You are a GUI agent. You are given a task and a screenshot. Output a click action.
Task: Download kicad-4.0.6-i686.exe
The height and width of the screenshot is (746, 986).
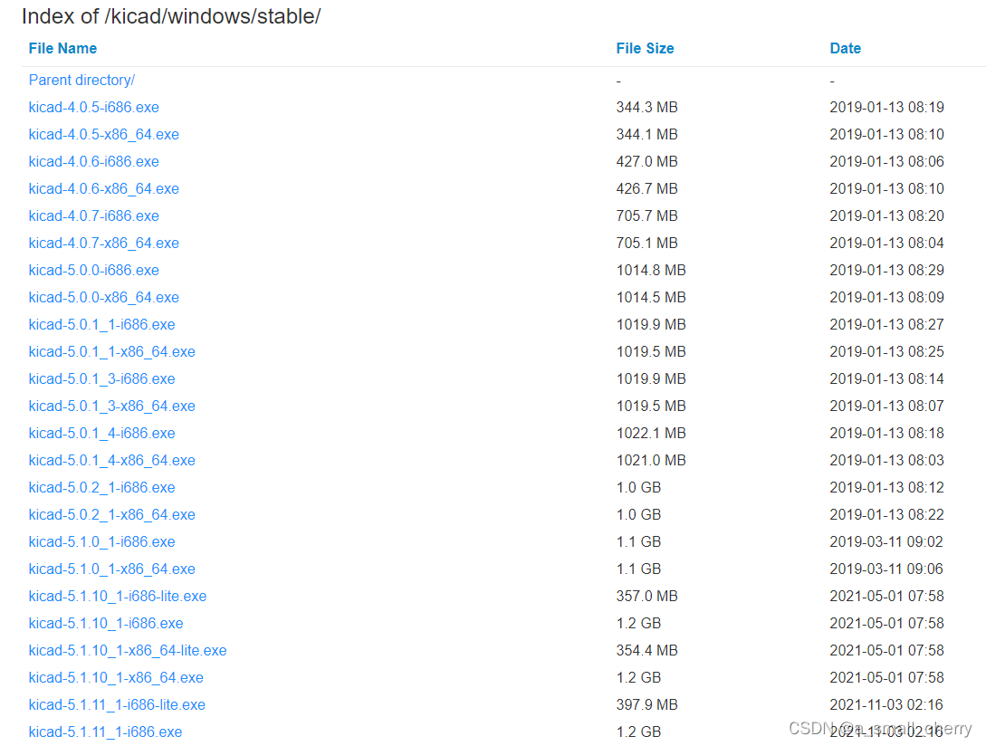click(93, 162)
